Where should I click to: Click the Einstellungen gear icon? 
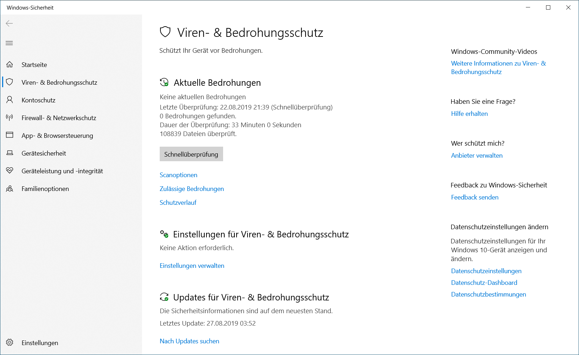[x=10, y=343]
